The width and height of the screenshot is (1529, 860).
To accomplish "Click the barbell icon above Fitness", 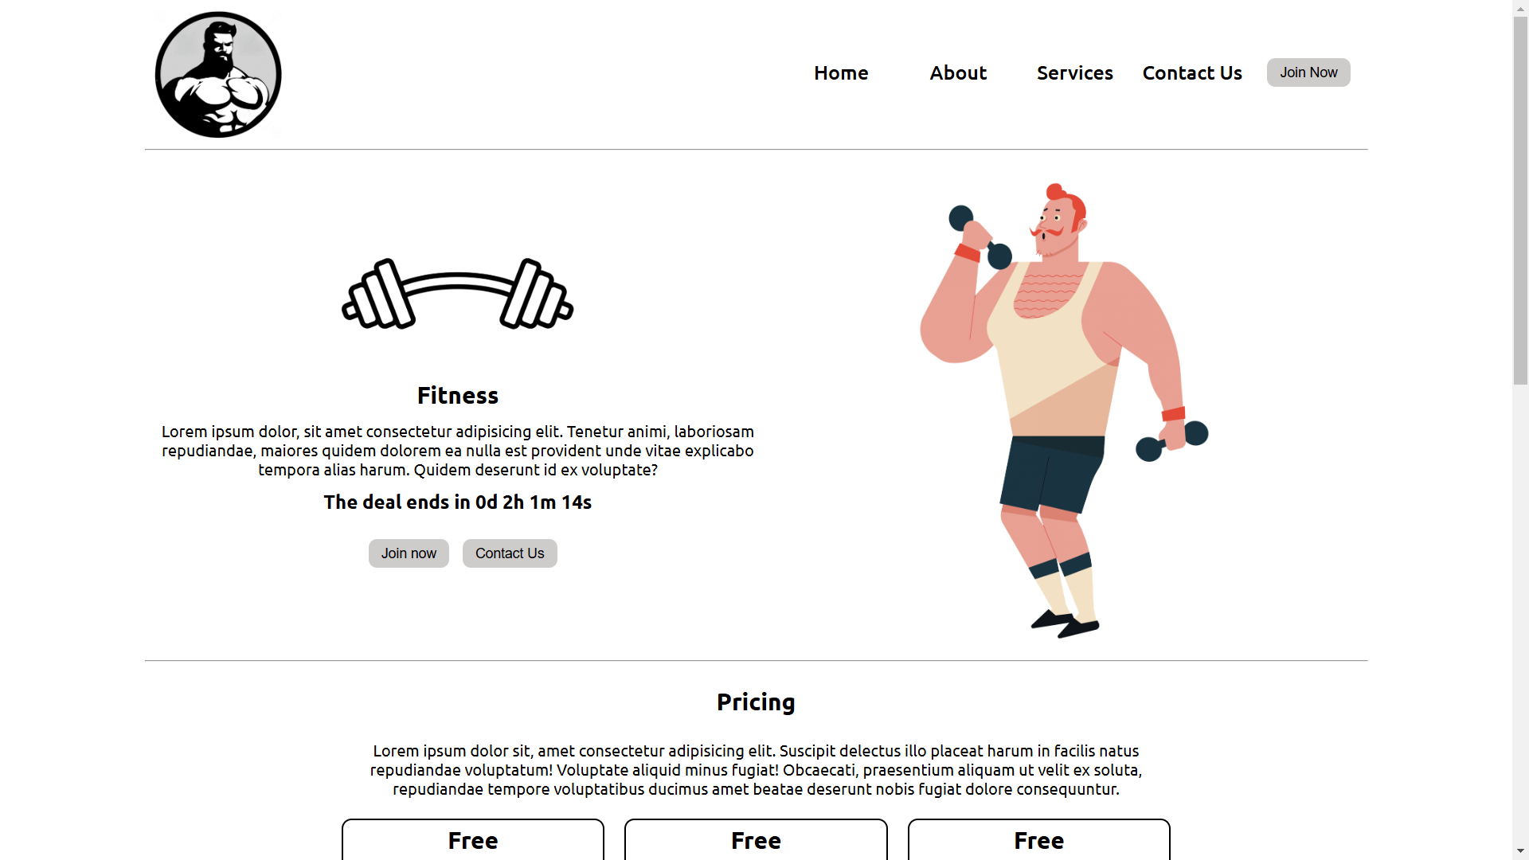I will (x=457, y=294).
